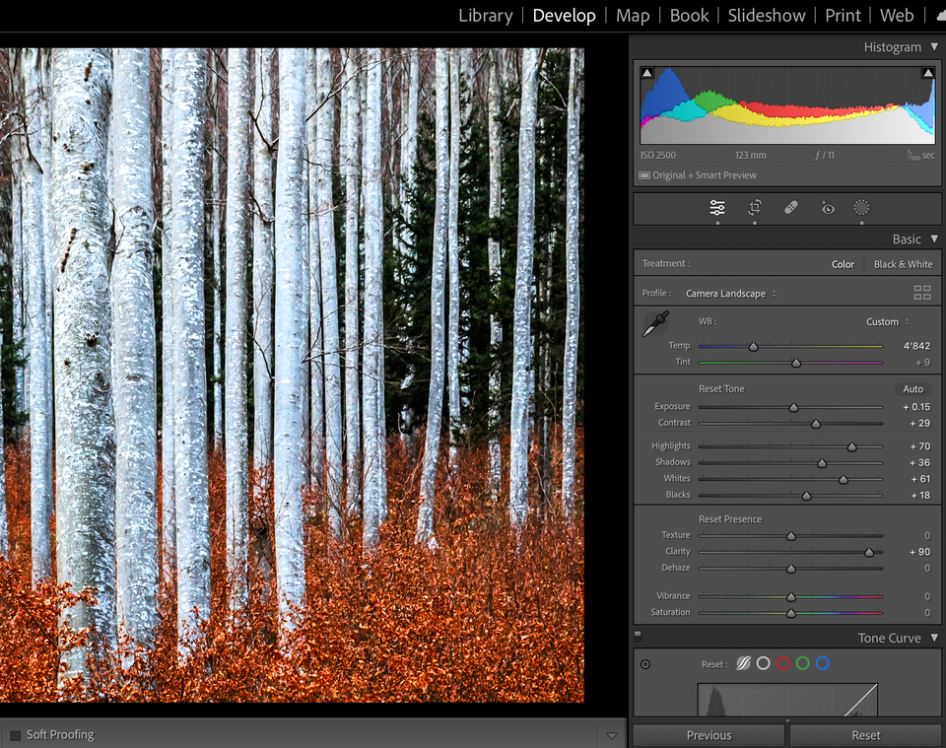Pick the White Balance eyedropper tool
This screenshot has height=748, width=946.
click(x=655, y=324)
